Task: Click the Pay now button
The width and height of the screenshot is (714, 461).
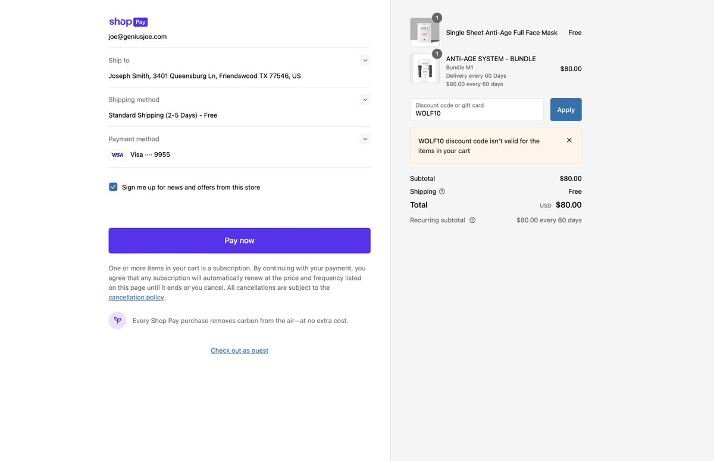Action: click(239, 241)
